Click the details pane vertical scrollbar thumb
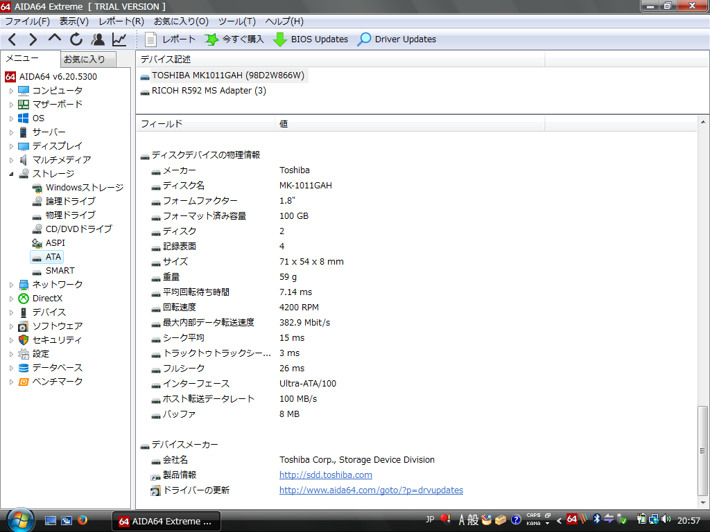Screen dimensions: 710x532 pos(702,451)
